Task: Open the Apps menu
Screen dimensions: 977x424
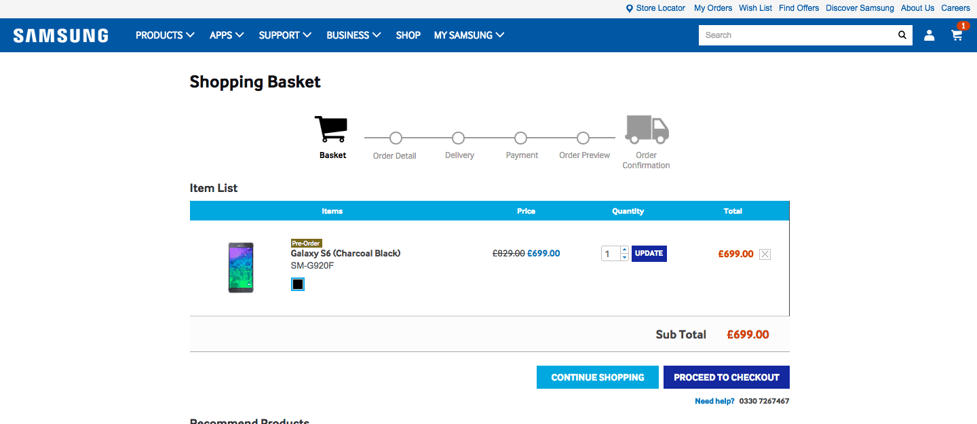Action: (x=227, y=35)
